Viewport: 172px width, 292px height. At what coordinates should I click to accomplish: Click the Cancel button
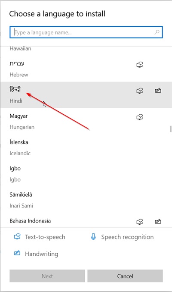pos(125,276)
